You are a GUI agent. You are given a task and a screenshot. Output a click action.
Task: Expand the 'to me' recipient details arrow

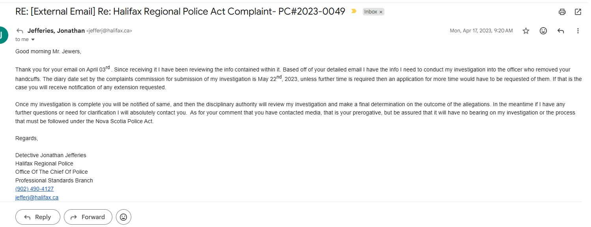(33, 39)
